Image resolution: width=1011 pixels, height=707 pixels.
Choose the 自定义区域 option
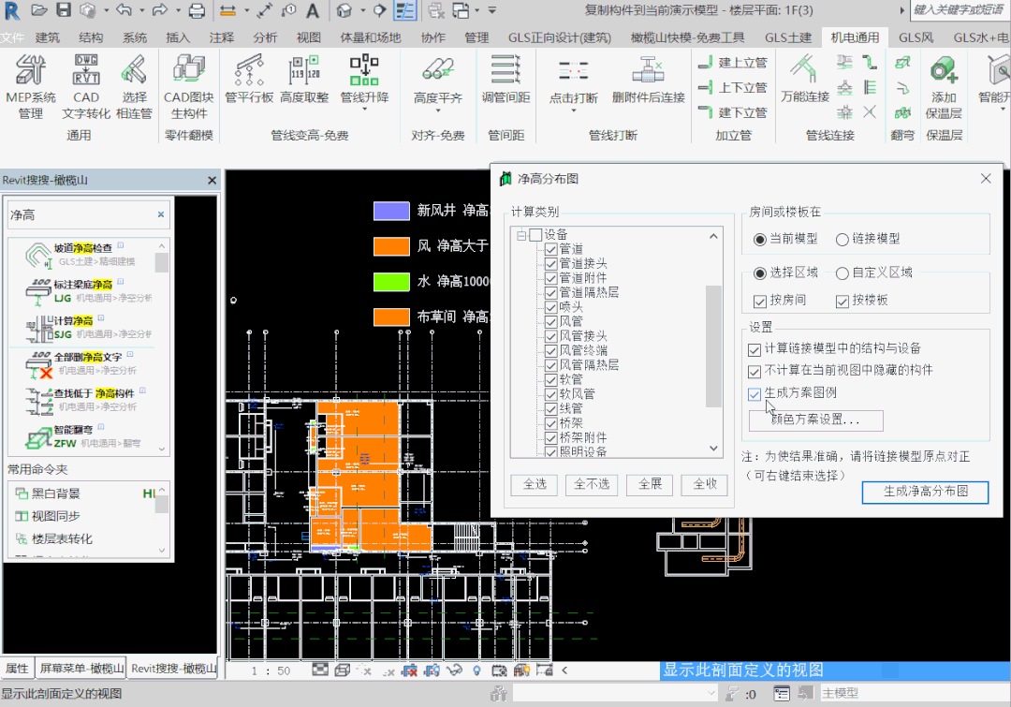pos(873,272)
